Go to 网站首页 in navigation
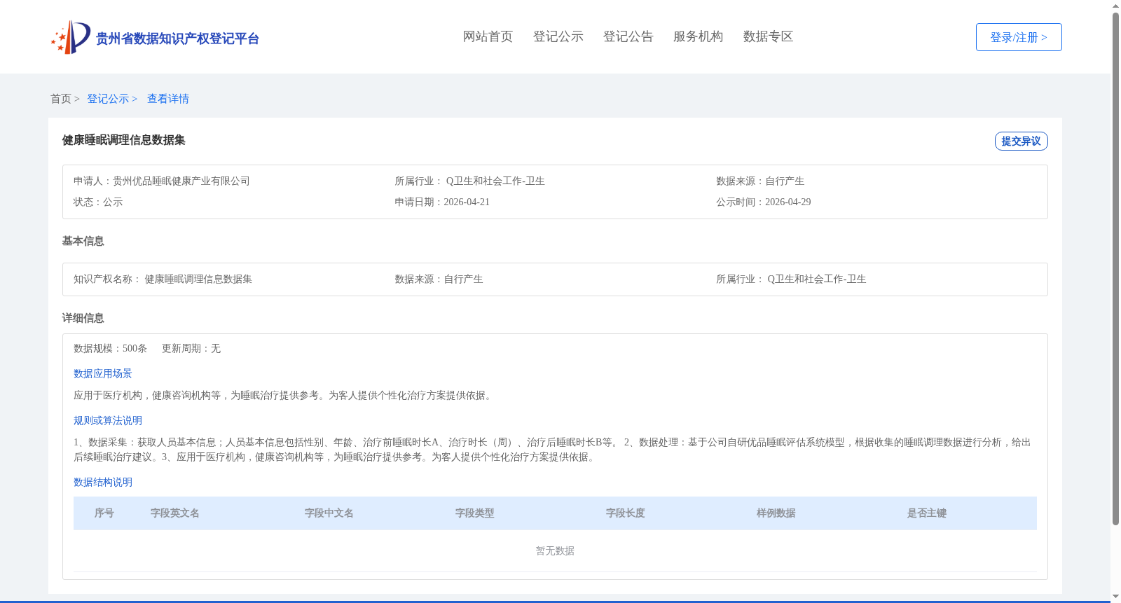The height and width of the screenshot is (603, 1121). (x=488, y=36)
